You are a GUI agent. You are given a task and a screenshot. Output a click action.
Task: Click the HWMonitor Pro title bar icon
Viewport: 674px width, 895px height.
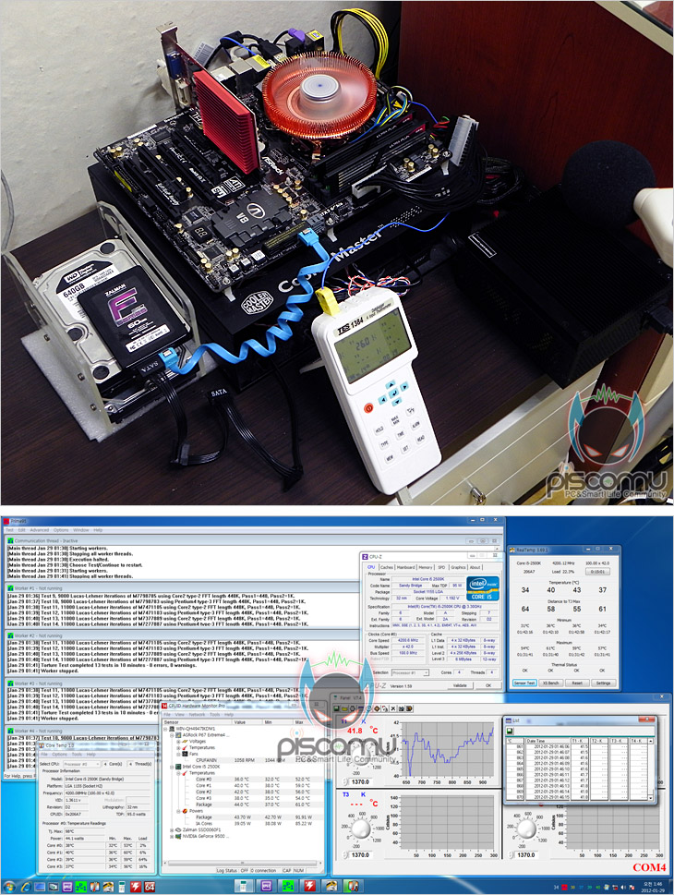[165, 706]
